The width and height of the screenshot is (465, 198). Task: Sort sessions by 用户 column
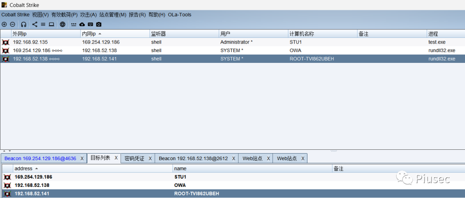click(254, 34)
